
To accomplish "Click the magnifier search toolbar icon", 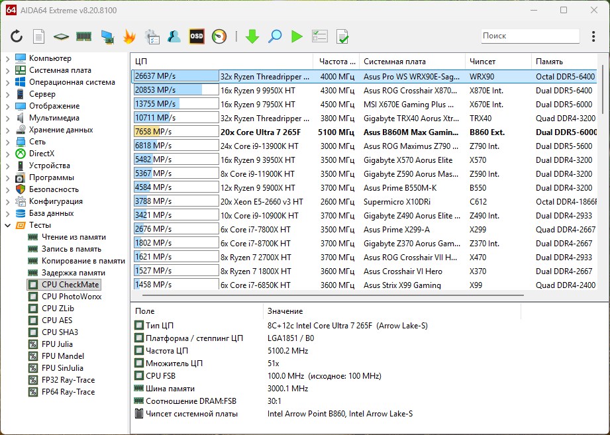I will (275, 36).
